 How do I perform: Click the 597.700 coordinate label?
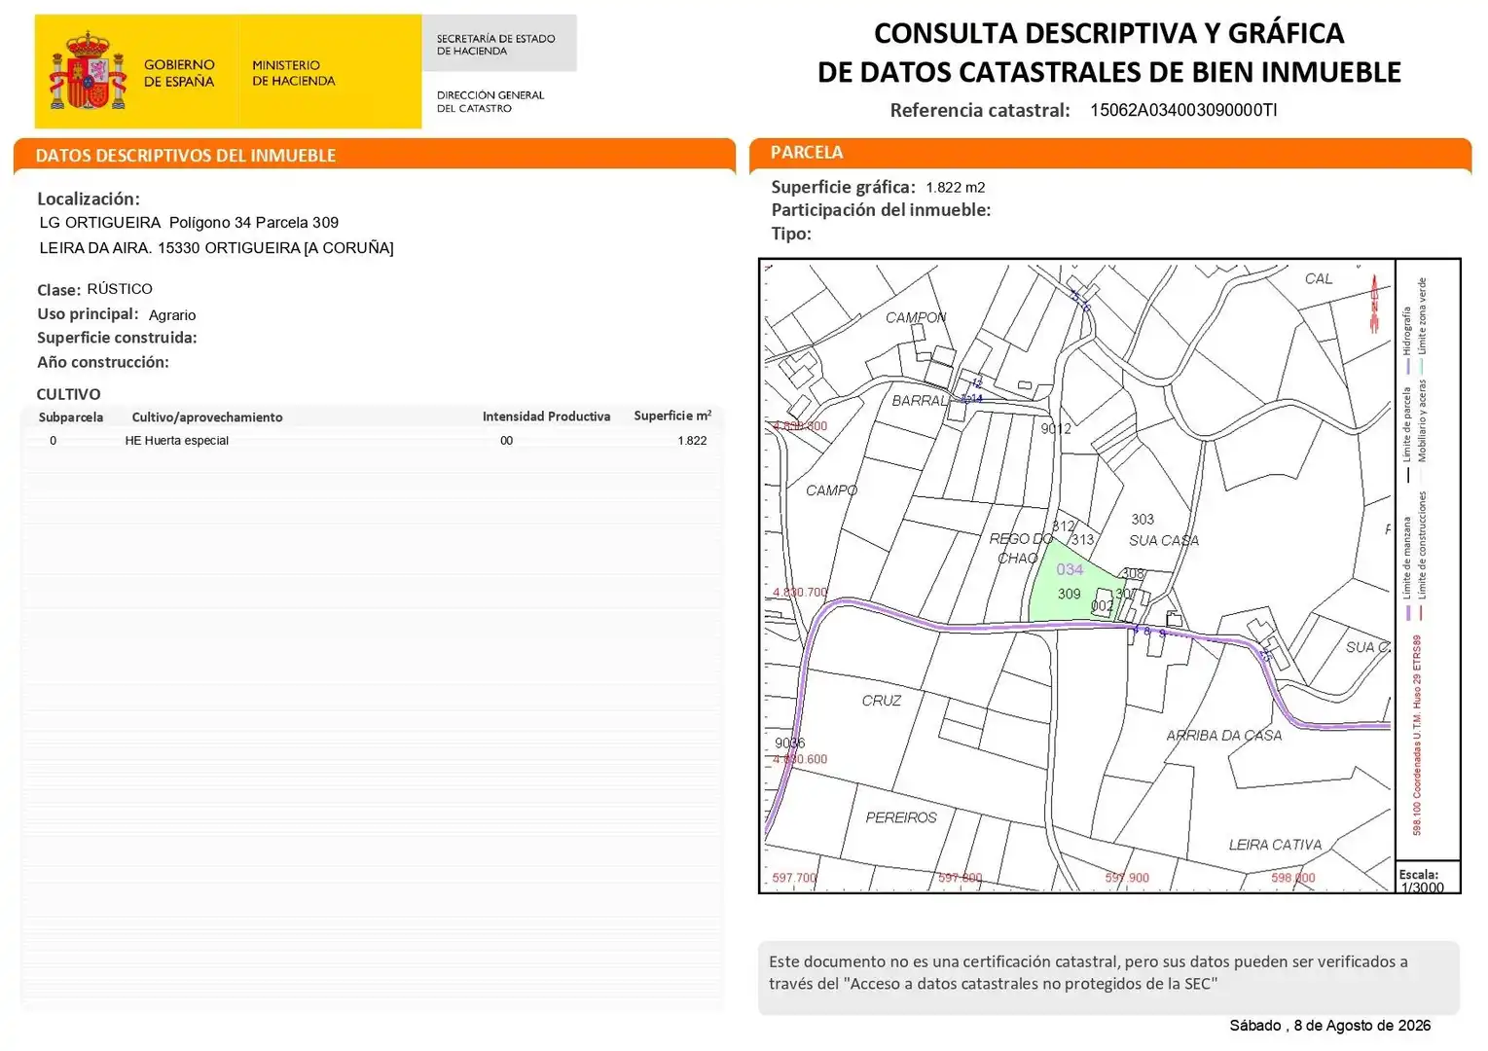794,878
